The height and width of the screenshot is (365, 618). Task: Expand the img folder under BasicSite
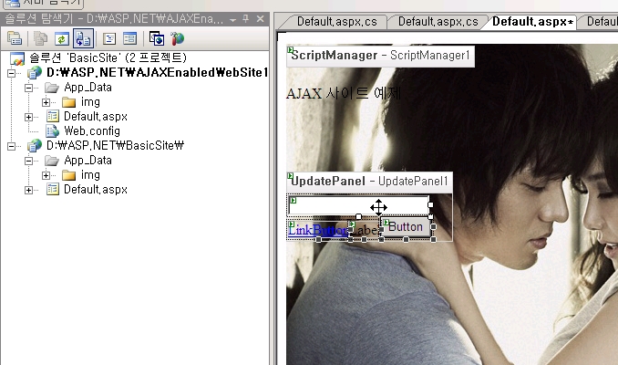tap(46, 175)
